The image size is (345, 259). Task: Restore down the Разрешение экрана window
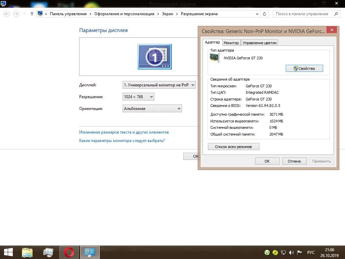tap(324, 3)
